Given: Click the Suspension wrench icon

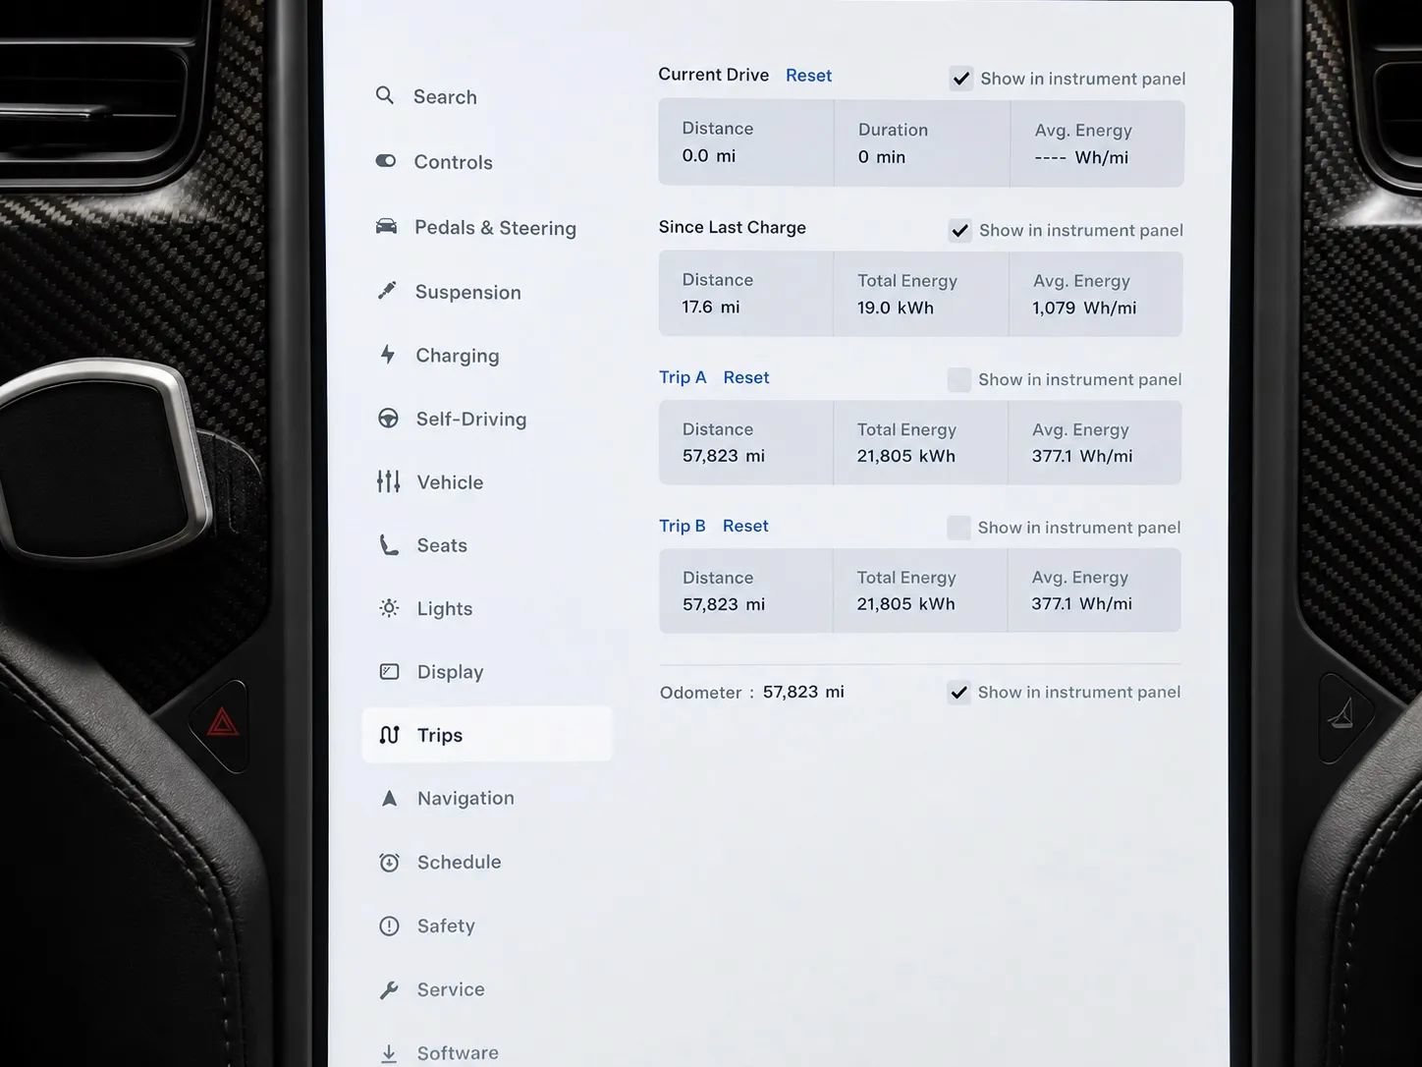Looking at the screenshot, I should pyautogui.click(x=387, y=291).
